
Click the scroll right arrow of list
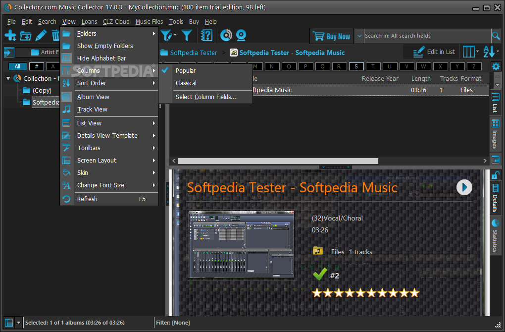485,161
